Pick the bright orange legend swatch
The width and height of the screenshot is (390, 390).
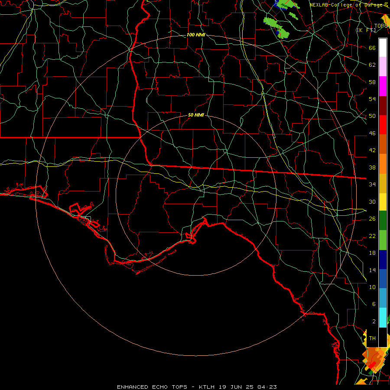coord(383,164)
